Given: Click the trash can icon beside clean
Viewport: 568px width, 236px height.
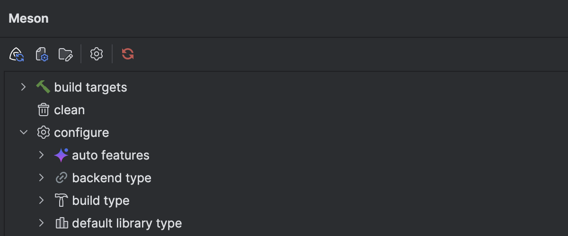Looking at the screenshot, I should (43, 110).
